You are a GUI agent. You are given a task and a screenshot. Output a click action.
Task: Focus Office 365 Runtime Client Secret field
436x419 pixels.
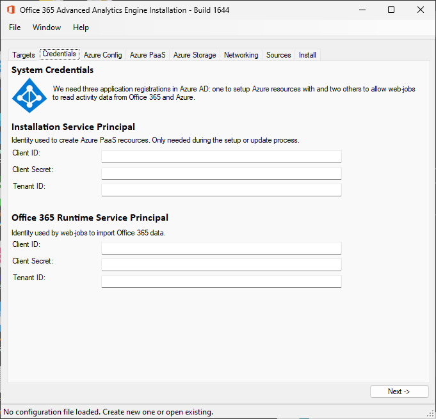click(x=222, y=265)
